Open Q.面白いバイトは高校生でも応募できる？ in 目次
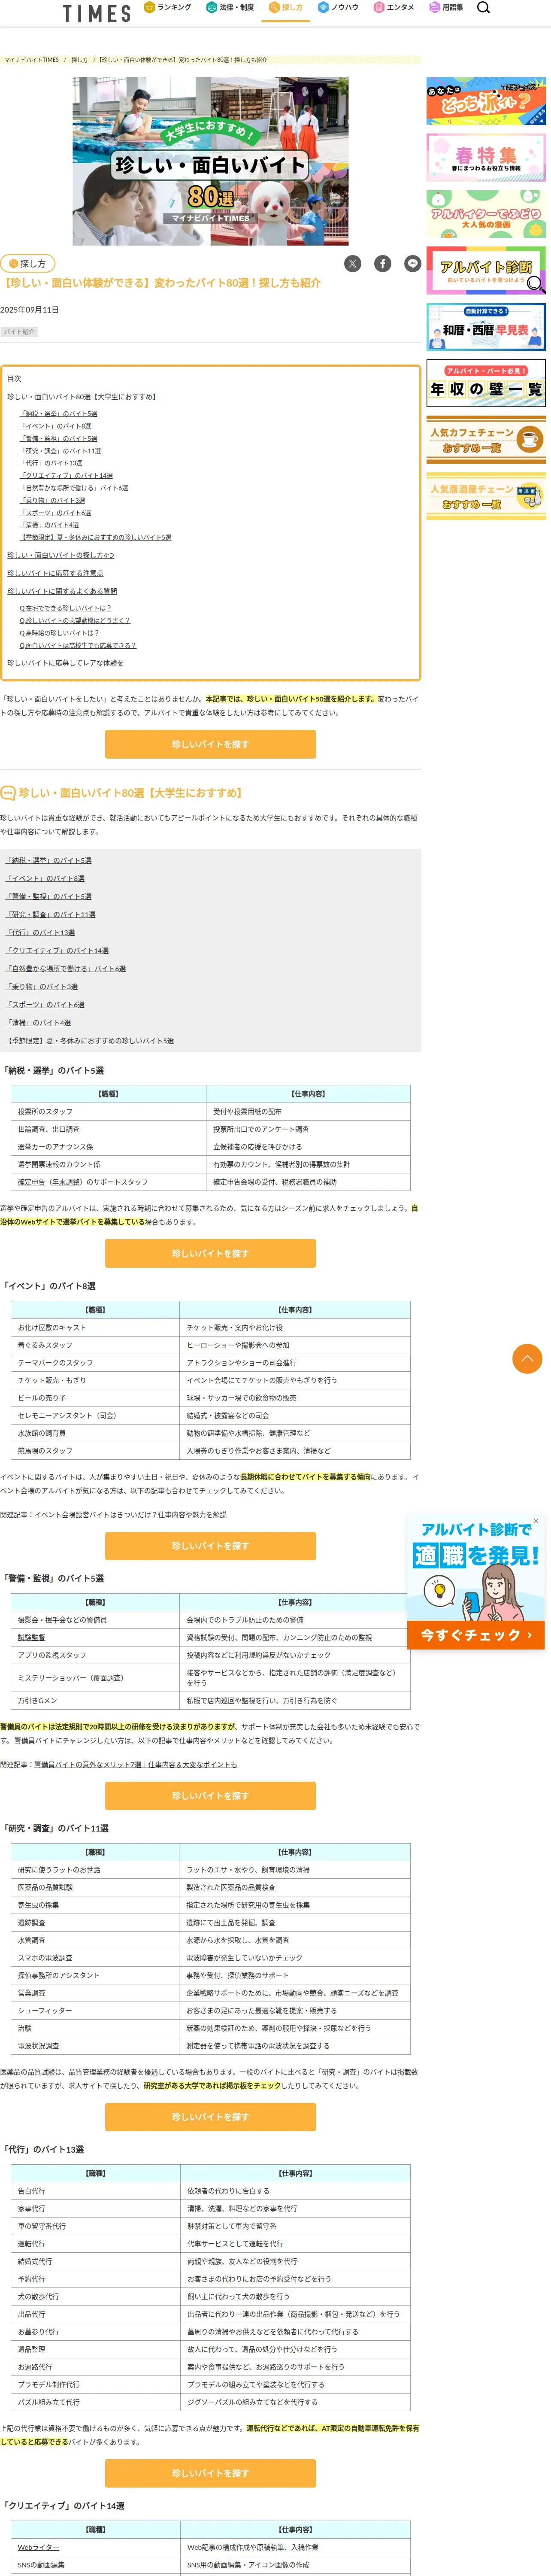This screenshot has width=551, height=2576. (x=78, y=645)
